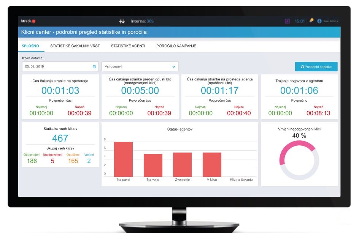Open the notifications bell icon
359x233 pixels.
pos(311,21)
